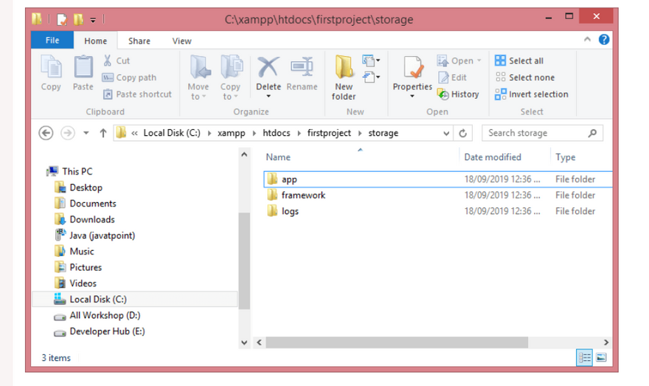Screen dimensions: 649x386
Task: Open the Recent locations dropdown arrow
Action: point(86,134)
